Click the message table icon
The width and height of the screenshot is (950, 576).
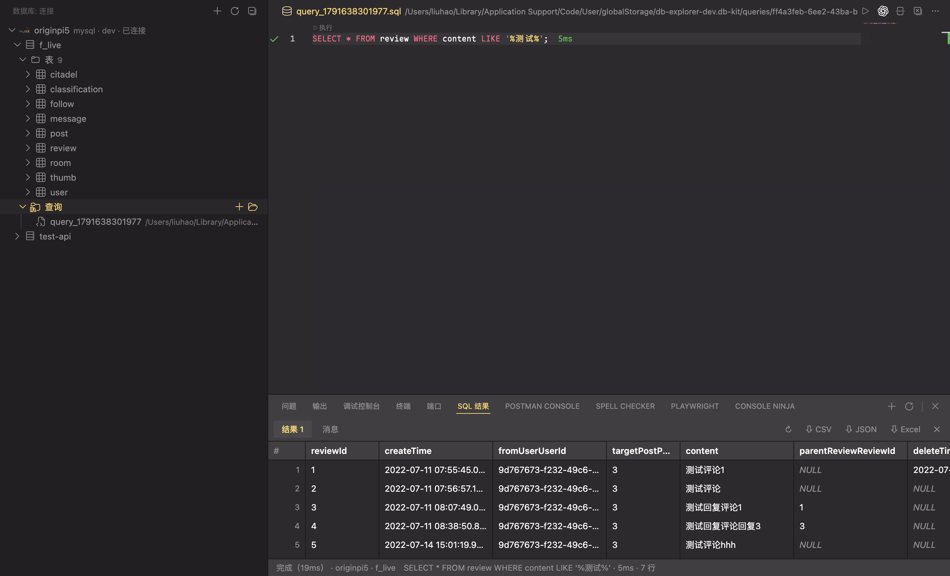tap(41, 118)
